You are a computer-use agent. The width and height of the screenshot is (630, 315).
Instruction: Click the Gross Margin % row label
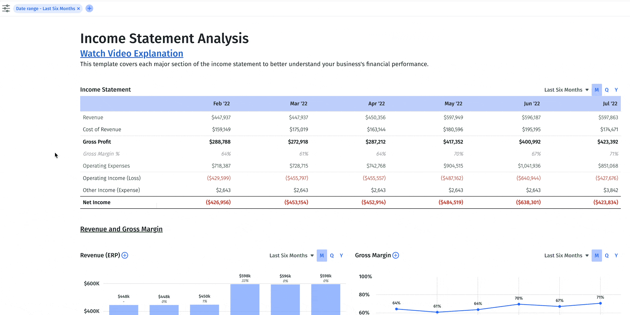pyautogui.click(x=101, y=154)
